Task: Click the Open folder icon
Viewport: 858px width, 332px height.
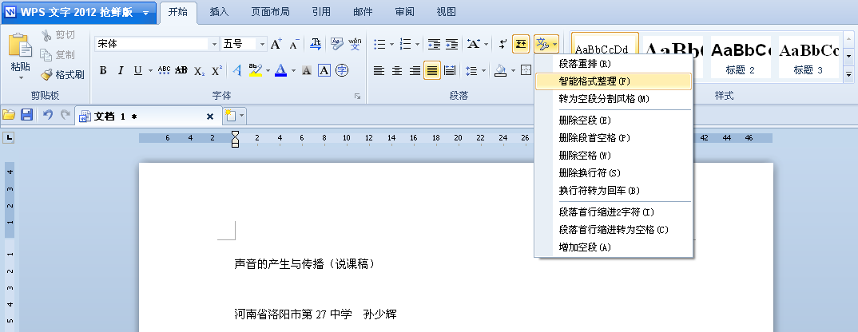Action: point(9,116)
